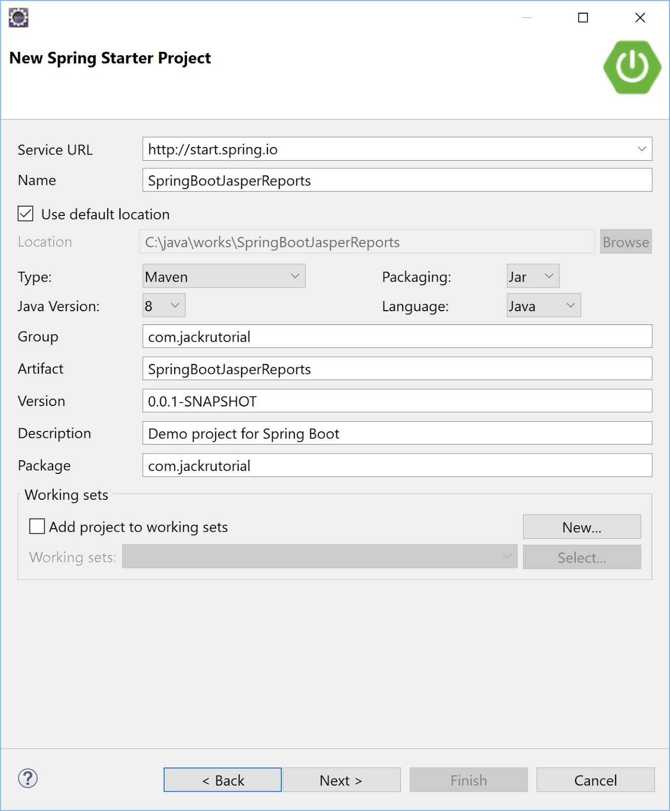Screen dimensions: 670x811
Task: Click the Version field with 0.0.1-SNAPSHOT
Action: coord(397,401)
